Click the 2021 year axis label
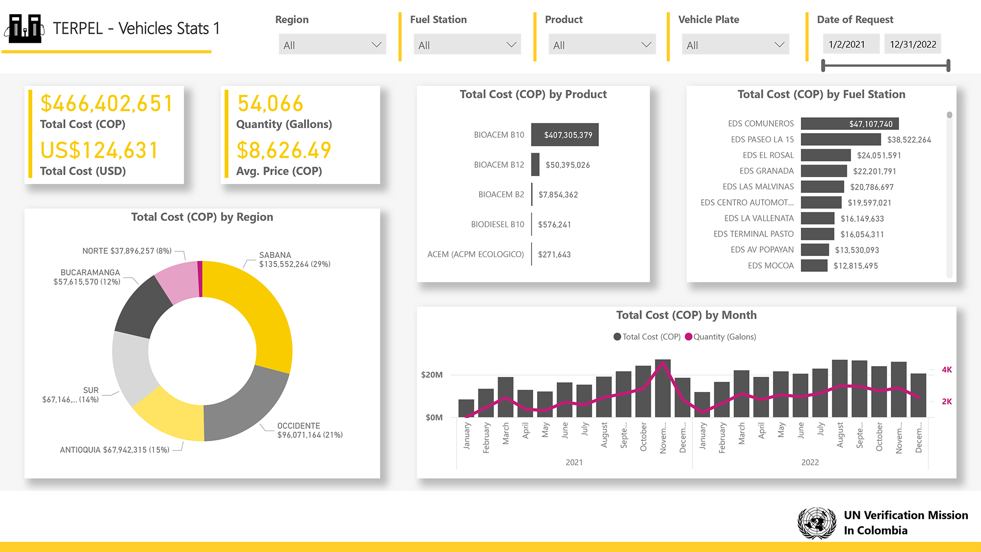 574,462
